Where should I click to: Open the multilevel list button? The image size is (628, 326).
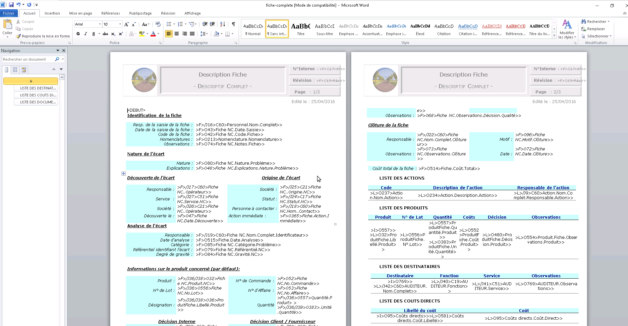pos(193,24)
